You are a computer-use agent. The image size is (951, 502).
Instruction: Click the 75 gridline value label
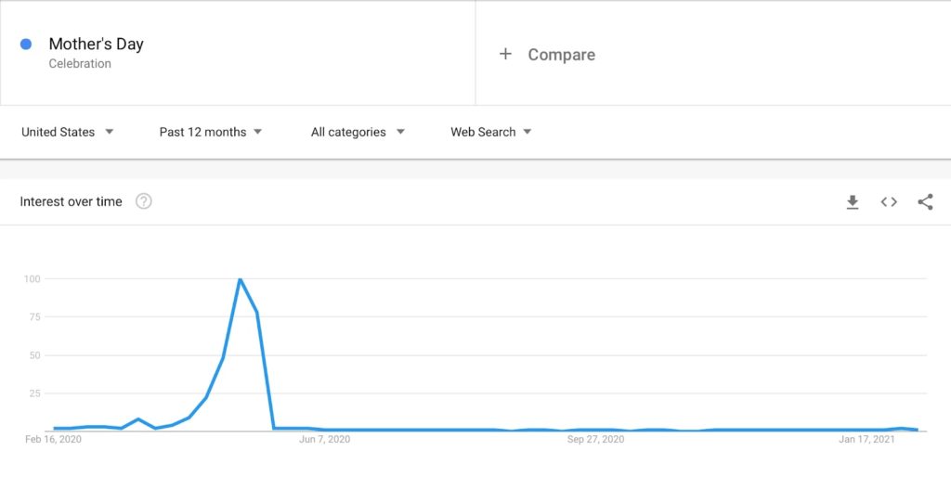[x=34, y=316]
